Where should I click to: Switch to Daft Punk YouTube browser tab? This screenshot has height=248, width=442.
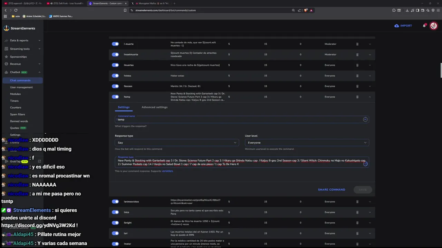[65, 3]
